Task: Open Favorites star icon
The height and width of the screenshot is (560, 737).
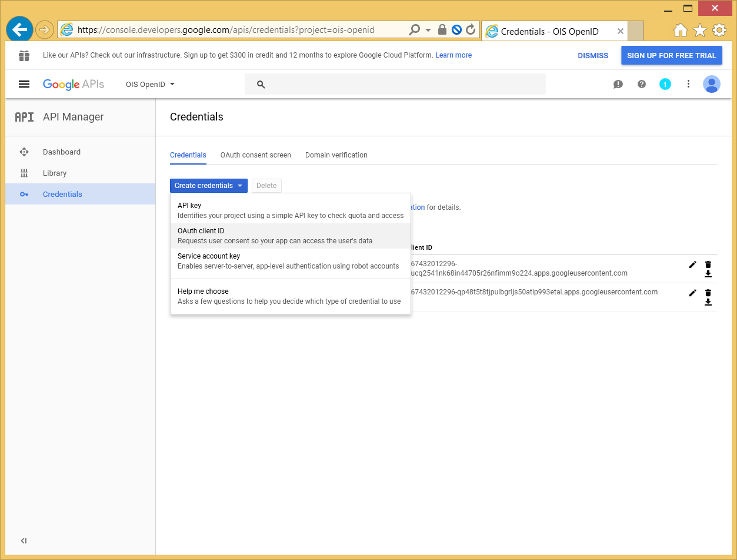Action: click(700, 30)
